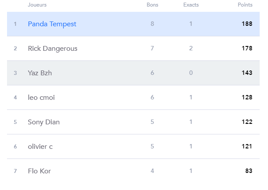Select the leo cmoi player entry

point(41,98)
